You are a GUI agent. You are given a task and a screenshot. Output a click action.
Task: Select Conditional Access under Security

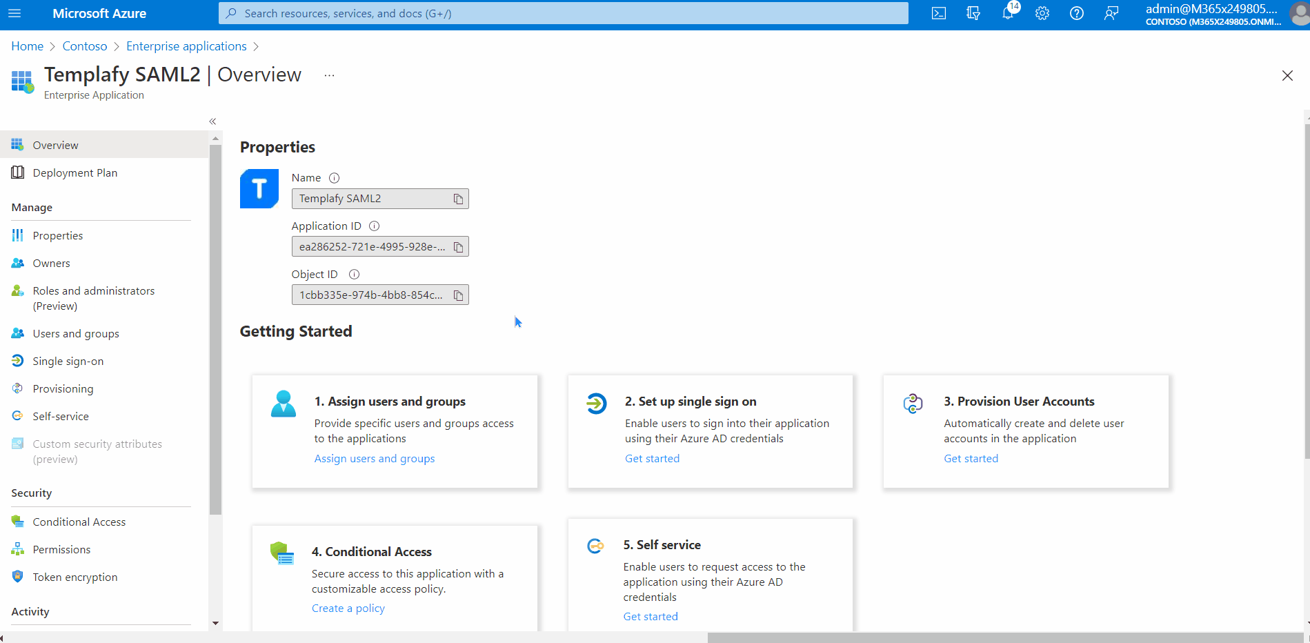coord(79,522)
